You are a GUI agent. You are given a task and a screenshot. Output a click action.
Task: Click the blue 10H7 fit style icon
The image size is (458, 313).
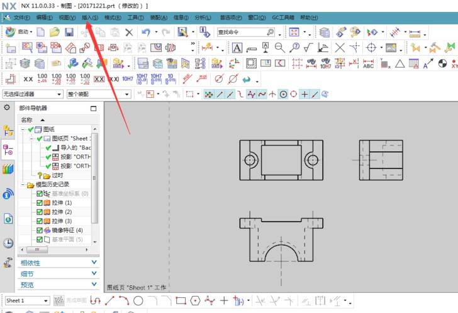pyautogui.click(x=128, y=79)
